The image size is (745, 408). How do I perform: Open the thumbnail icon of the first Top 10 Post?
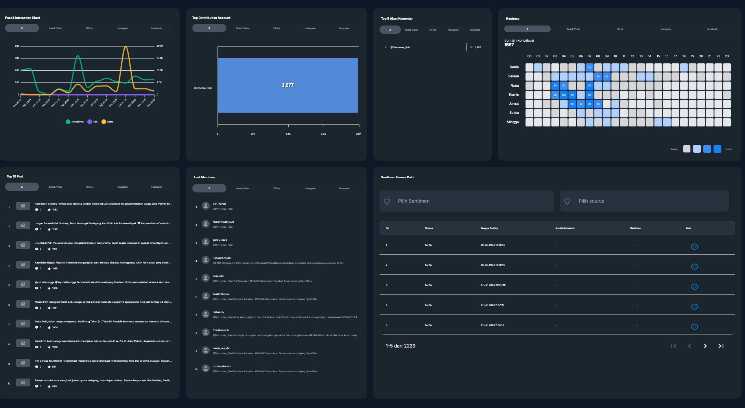click(x=23, y=206)
